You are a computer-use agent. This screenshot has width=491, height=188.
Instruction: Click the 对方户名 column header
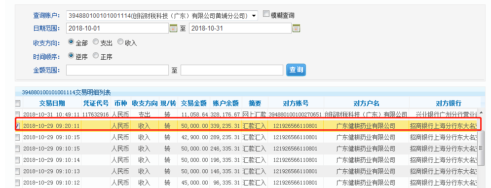[366, 103]
